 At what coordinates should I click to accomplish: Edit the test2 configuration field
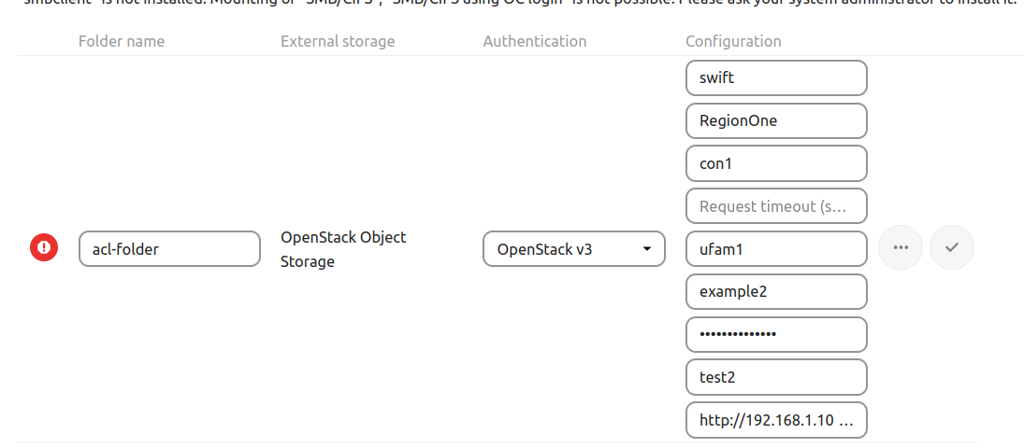click(776, 377)
